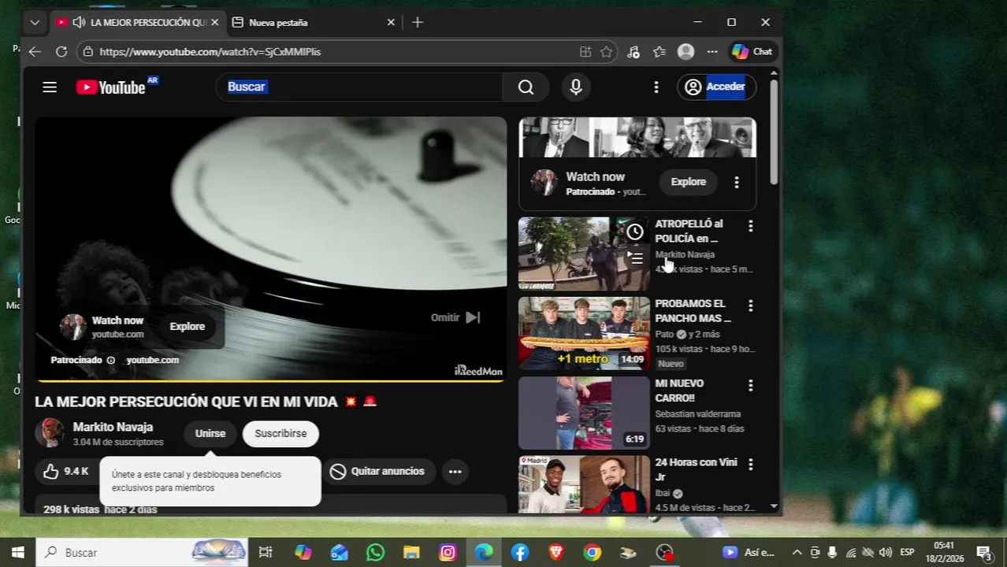Screen dimensions: 1007x567
Task: Open the Markito Navaja channel name under video
Action: [113, 427]
